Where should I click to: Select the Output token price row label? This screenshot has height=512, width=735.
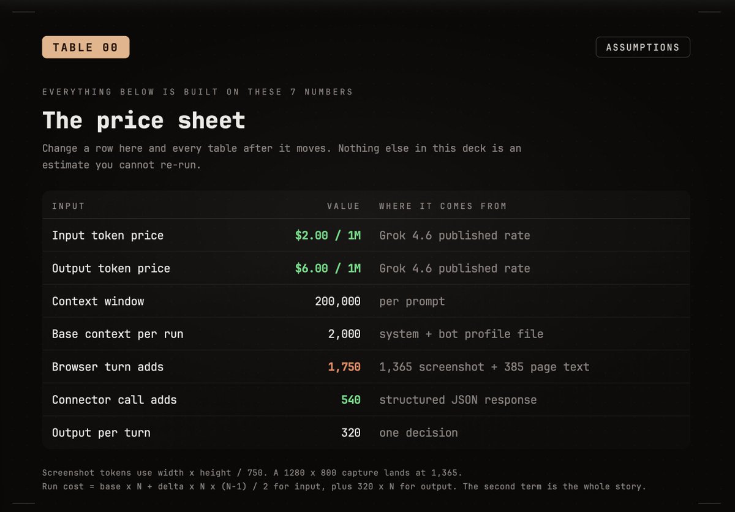pyautogui.click(x=111, y=268)
